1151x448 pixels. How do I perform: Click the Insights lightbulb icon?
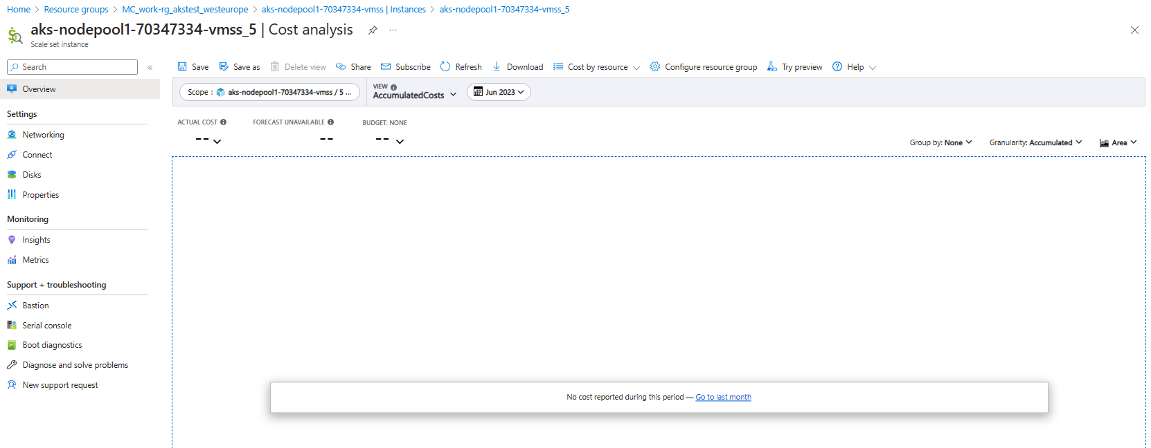pos(12,240)
